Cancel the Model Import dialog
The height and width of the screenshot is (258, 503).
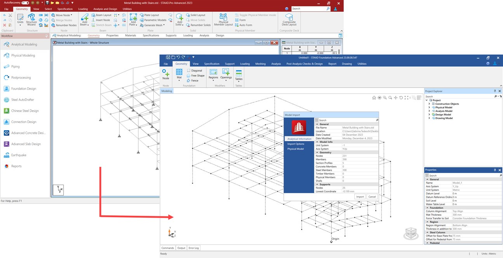point(372,197)
